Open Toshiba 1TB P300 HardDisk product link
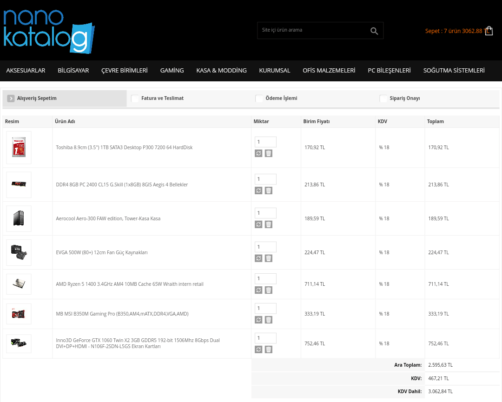This screenshot has height=402, width=502. click(x=124, y=147)
